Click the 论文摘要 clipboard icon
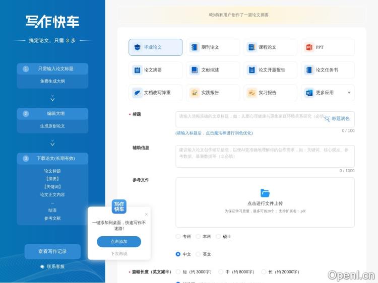 pos(137,70)
